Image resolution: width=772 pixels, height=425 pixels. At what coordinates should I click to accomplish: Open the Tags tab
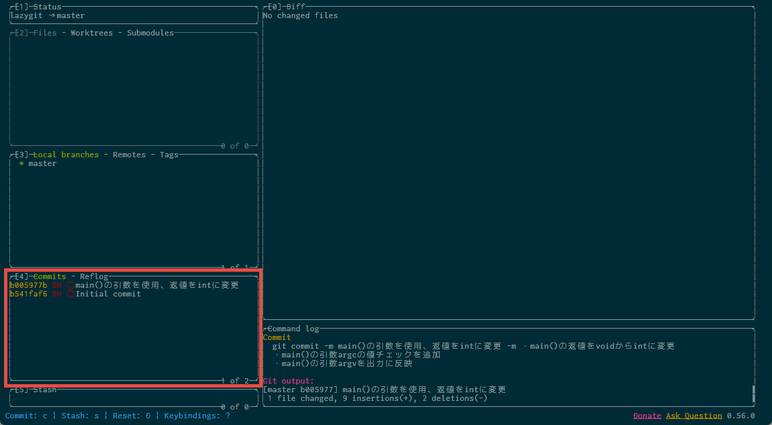pyautogui.click(x=169, y=155)
